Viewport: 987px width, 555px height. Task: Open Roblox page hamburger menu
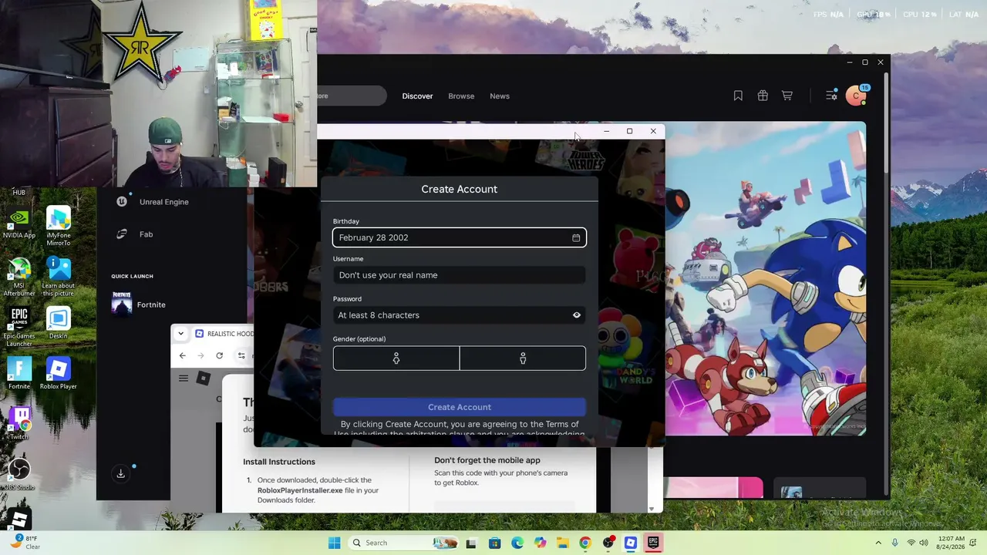tap(184, 378)
